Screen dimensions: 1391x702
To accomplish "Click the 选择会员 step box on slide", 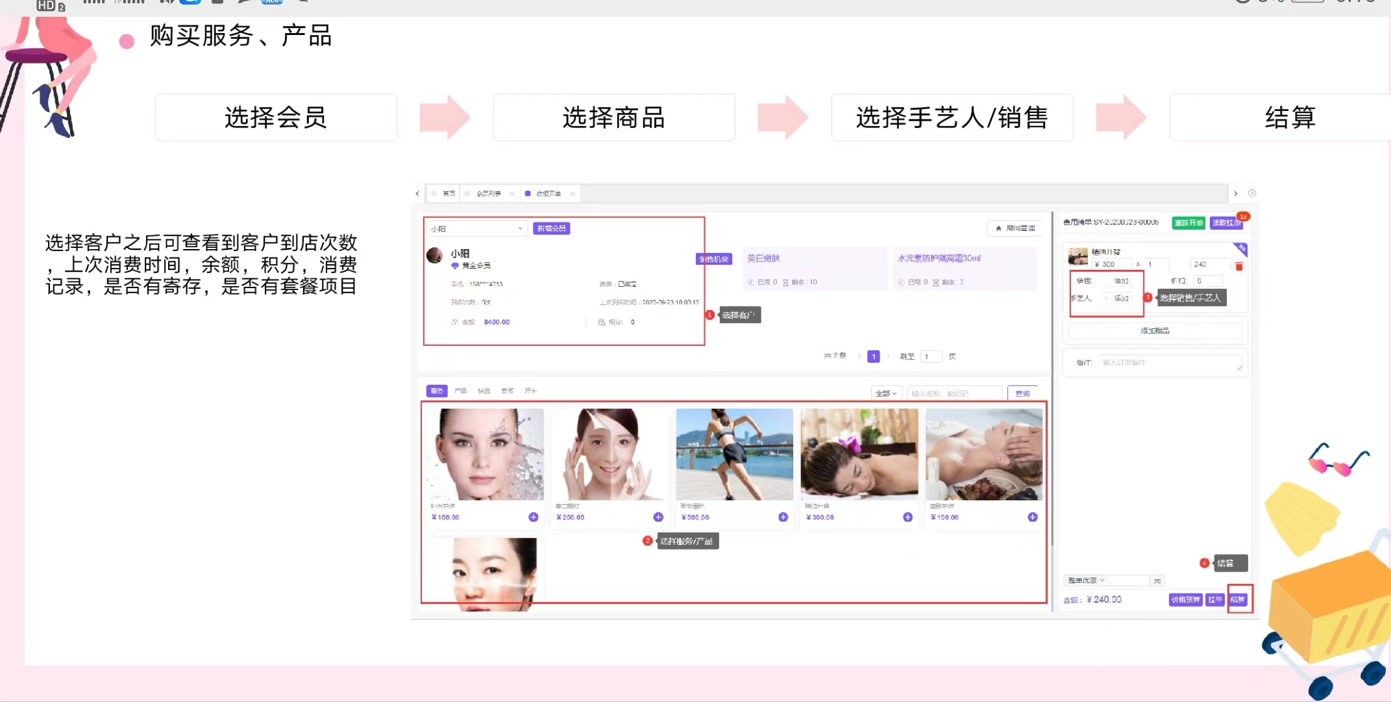I will (276, 117).
